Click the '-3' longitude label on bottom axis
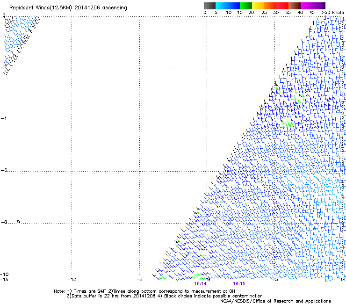Screen dimensions: 346x304 (275, 280)
